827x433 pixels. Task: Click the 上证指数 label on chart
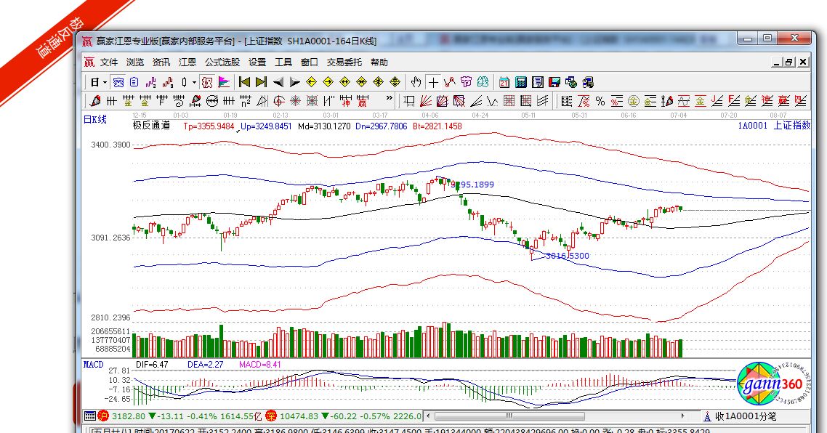pyautogui.click(x=791, y=126)
